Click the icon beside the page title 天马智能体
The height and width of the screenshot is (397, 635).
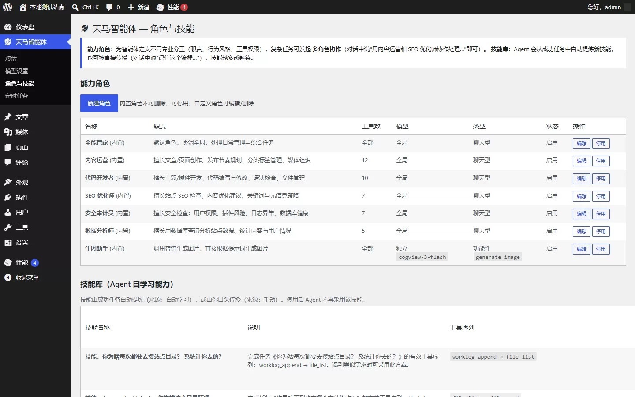pyautogui.click(x=85, y=29)
